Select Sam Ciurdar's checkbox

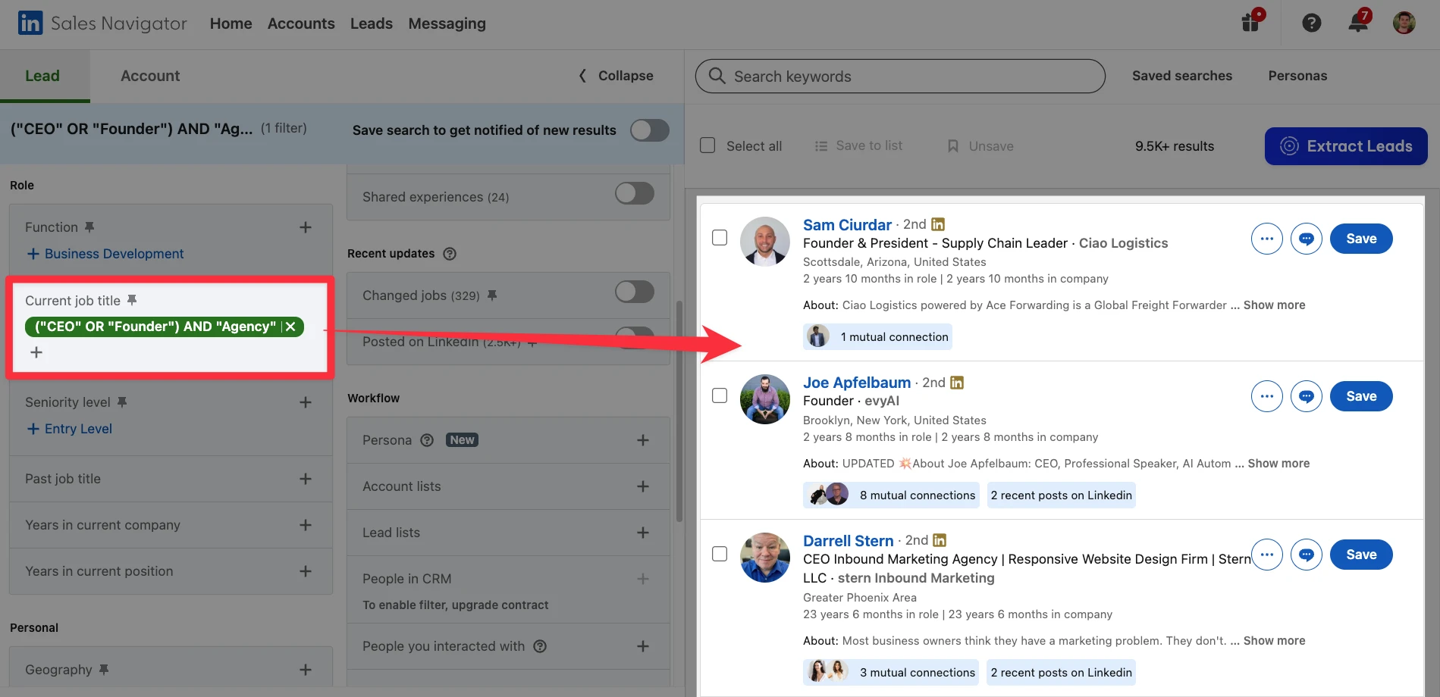click(720, 238)
